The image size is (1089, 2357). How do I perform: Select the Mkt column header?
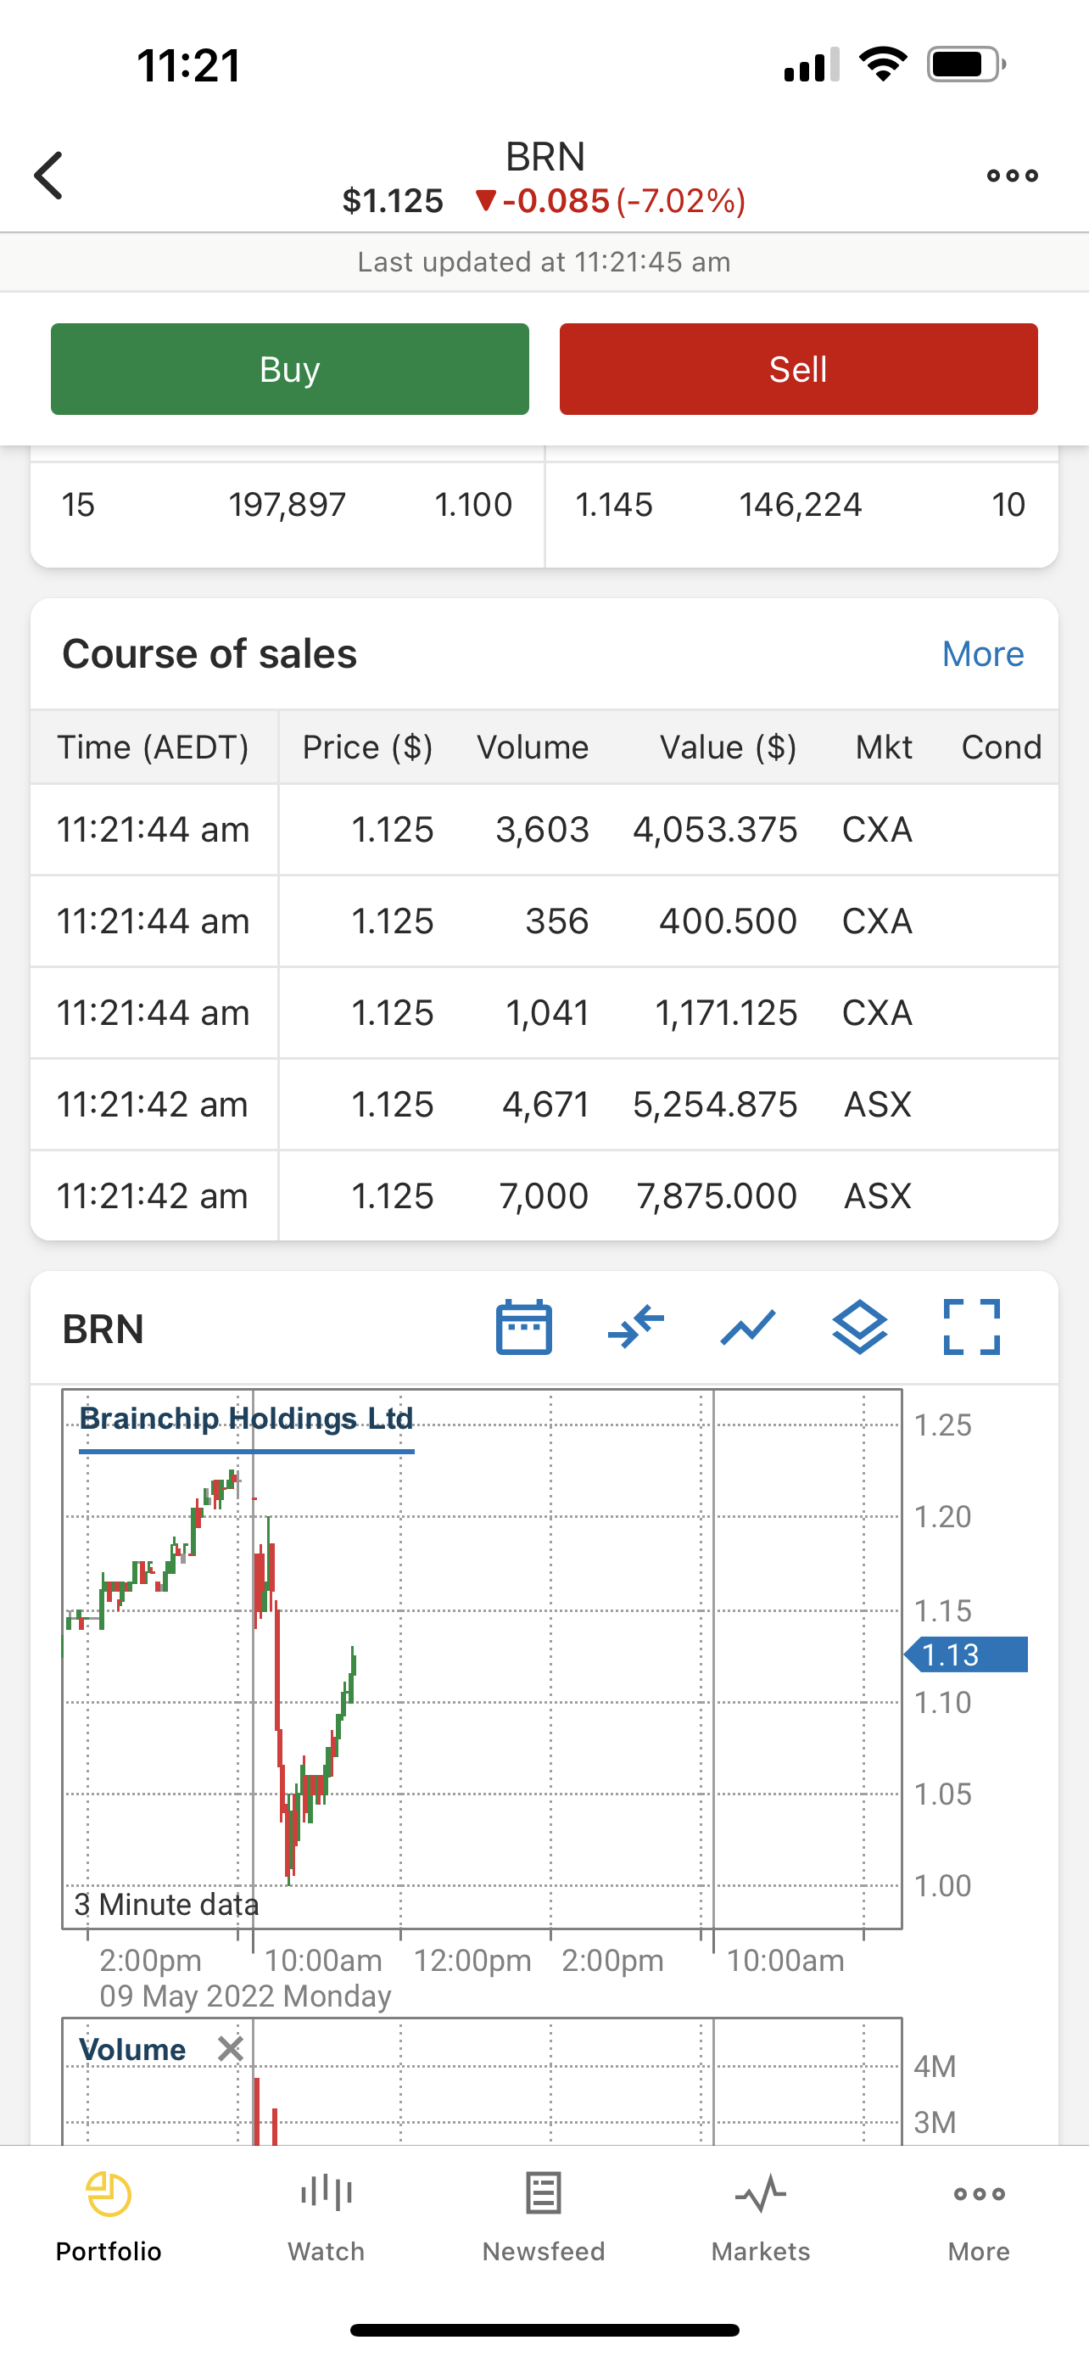coord(883,747)
